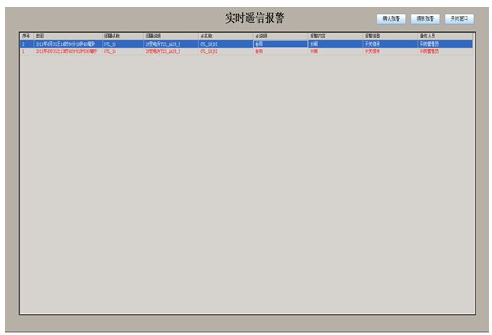Select the 间隔说明 column header
The height and width of the screenshot is (335, 492).
tap(171, 36)
